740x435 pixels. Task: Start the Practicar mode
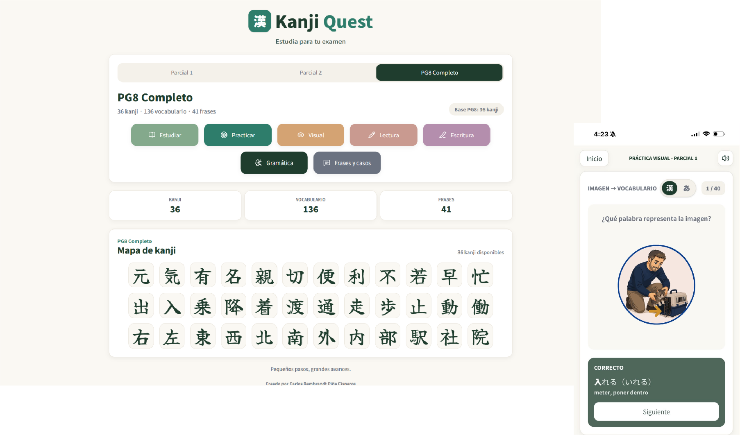238,135
